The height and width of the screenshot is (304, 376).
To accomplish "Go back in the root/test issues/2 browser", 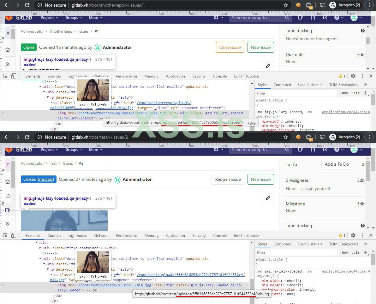I will (x=7, y=137).
